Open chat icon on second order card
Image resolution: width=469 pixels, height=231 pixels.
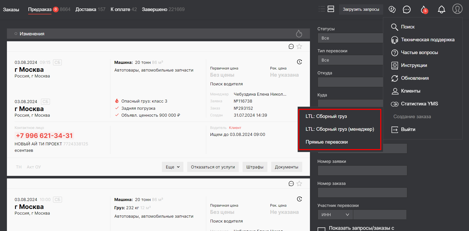click(x=291, y=184)
